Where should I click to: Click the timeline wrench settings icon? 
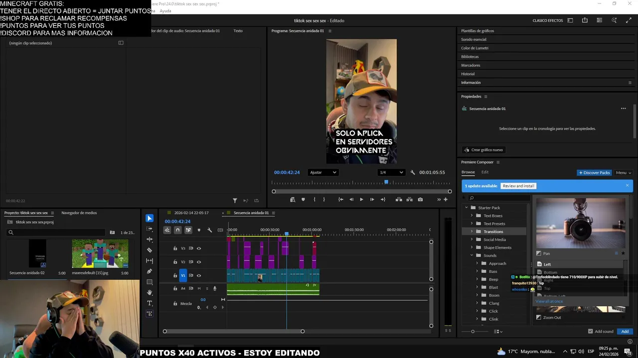[209, 230]
